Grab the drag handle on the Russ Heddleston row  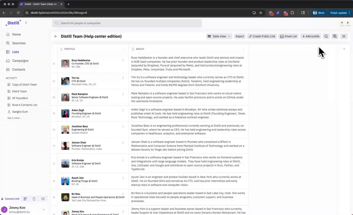[54, 64]
